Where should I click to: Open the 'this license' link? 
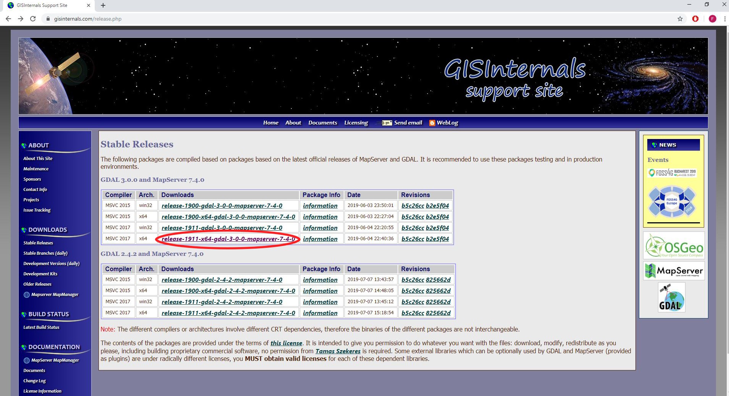(x=286, y=343)
